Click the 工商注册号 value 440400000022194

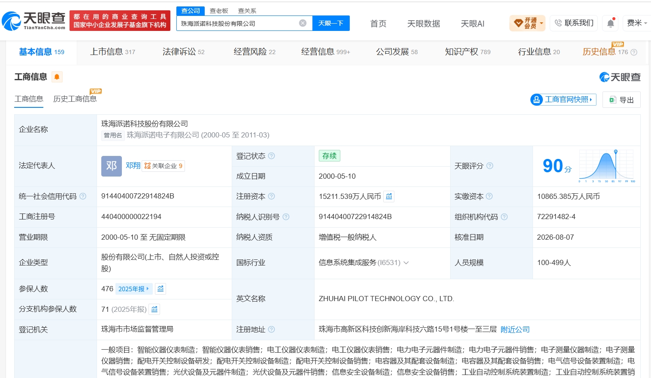click(131, 217)
